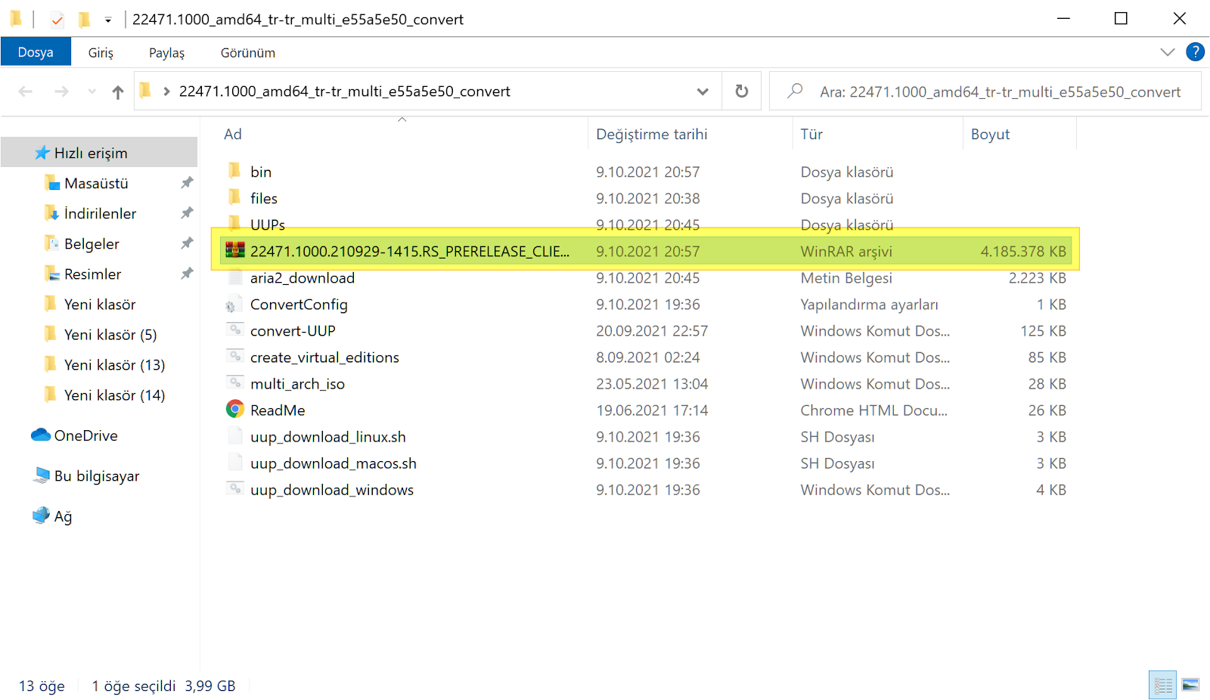1210x700 pixels.
Task: Unpin Belgeler using its pin icon
Action: coord(187,243)
